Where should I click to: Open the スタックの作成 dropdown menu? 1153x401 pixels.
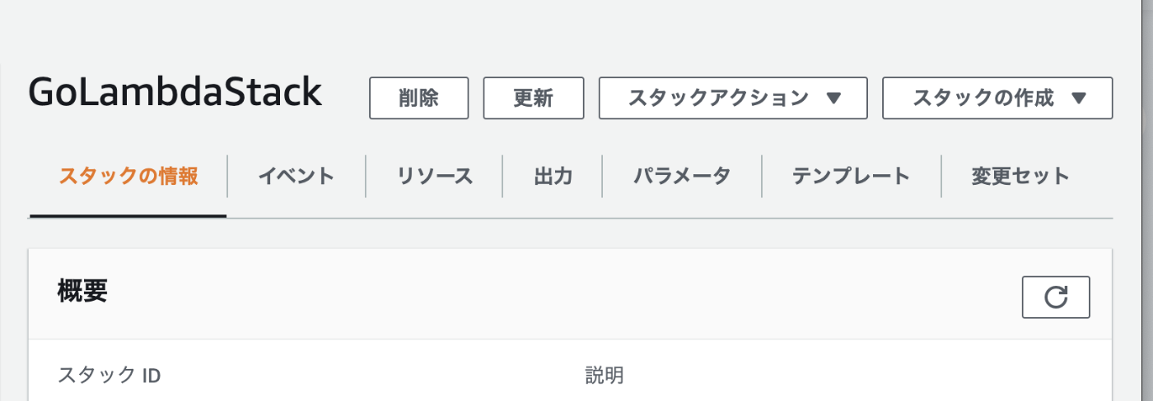tap(997, 99)
